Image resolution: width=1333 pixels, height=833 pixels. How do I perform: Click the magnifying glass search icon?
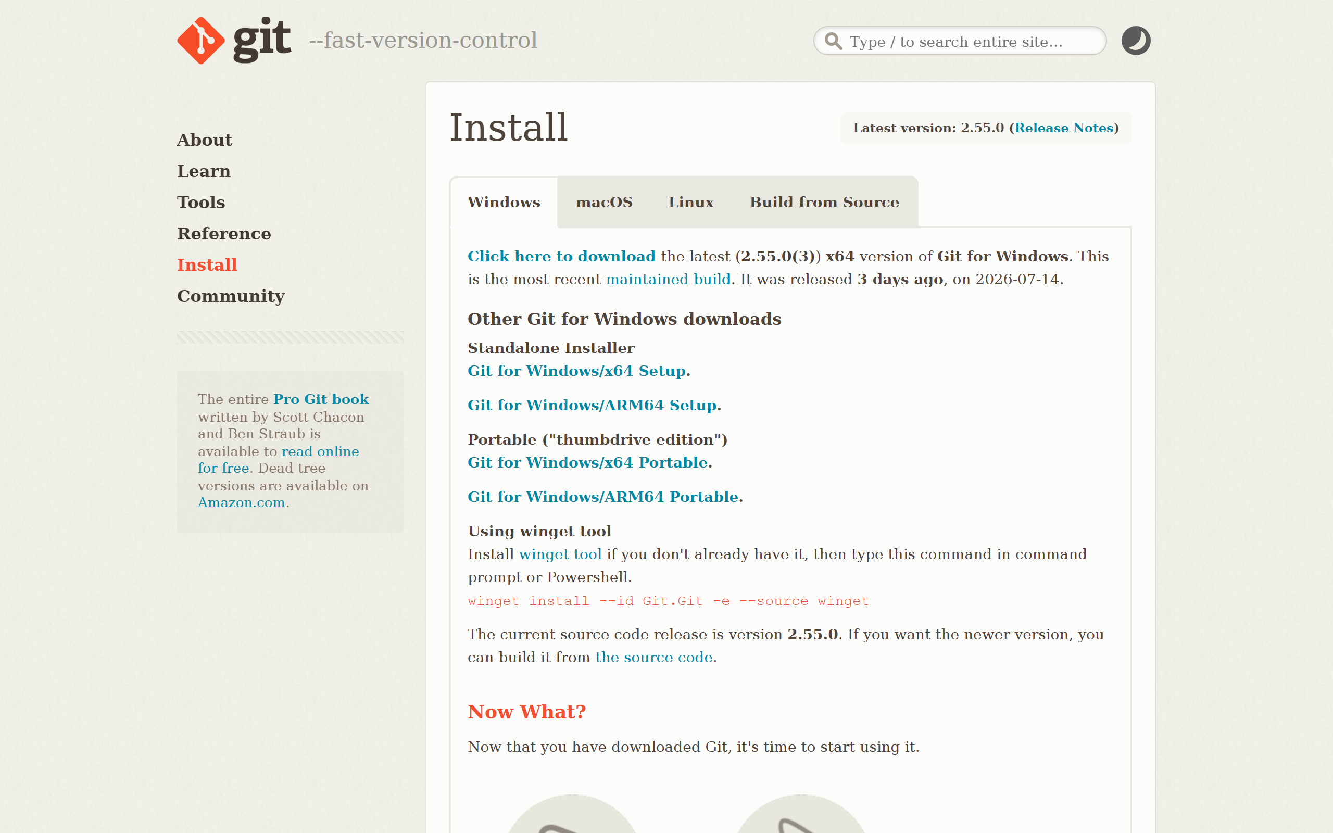pyautogui.click(x=834, y=41)
